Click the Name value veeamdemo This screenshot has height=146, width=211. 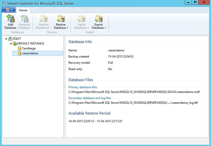[116, 51]
